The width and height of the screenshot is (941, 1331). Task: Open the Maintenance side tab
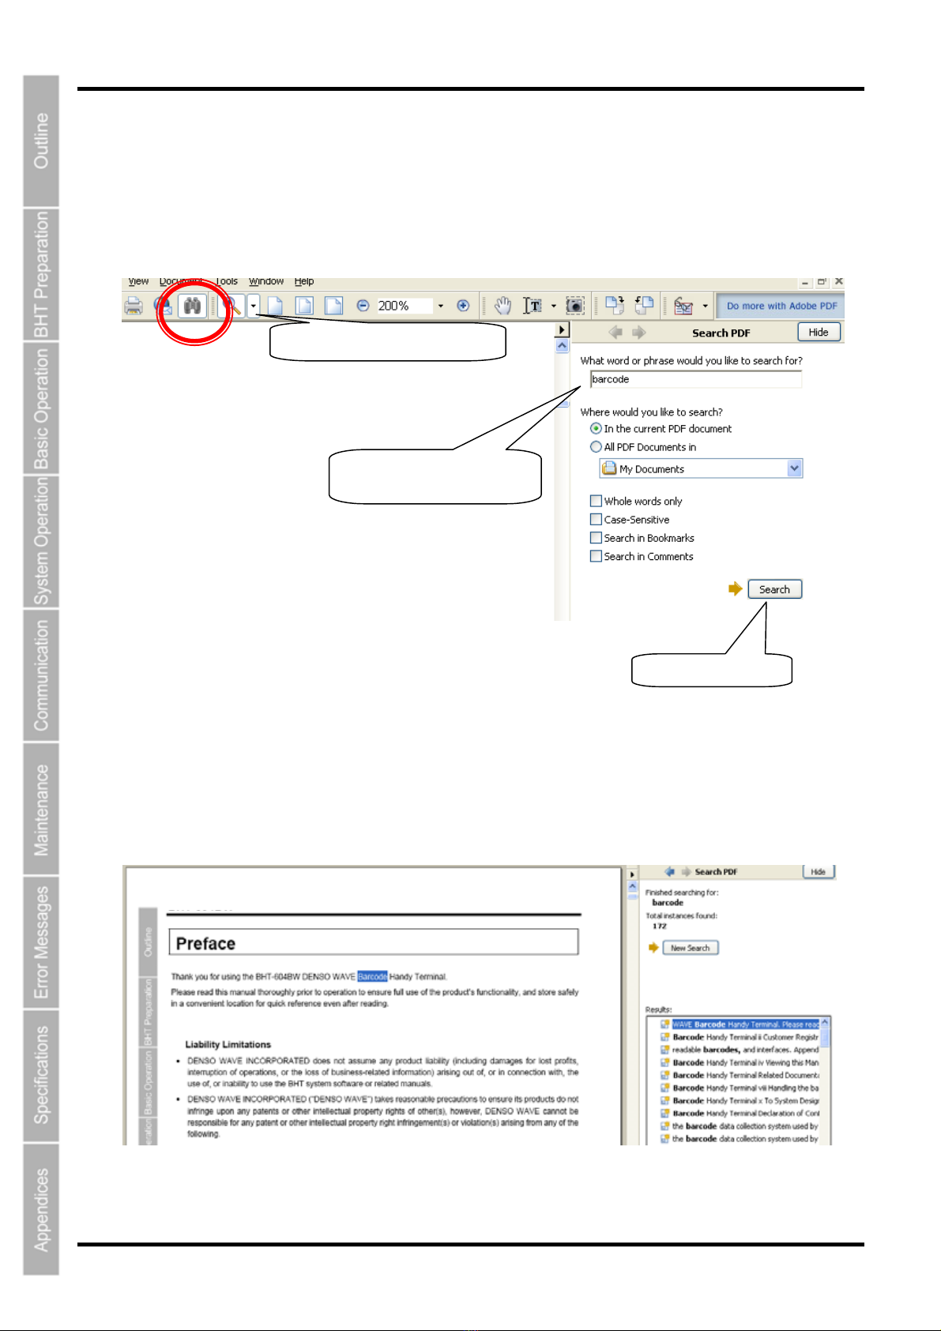(41, 808)
